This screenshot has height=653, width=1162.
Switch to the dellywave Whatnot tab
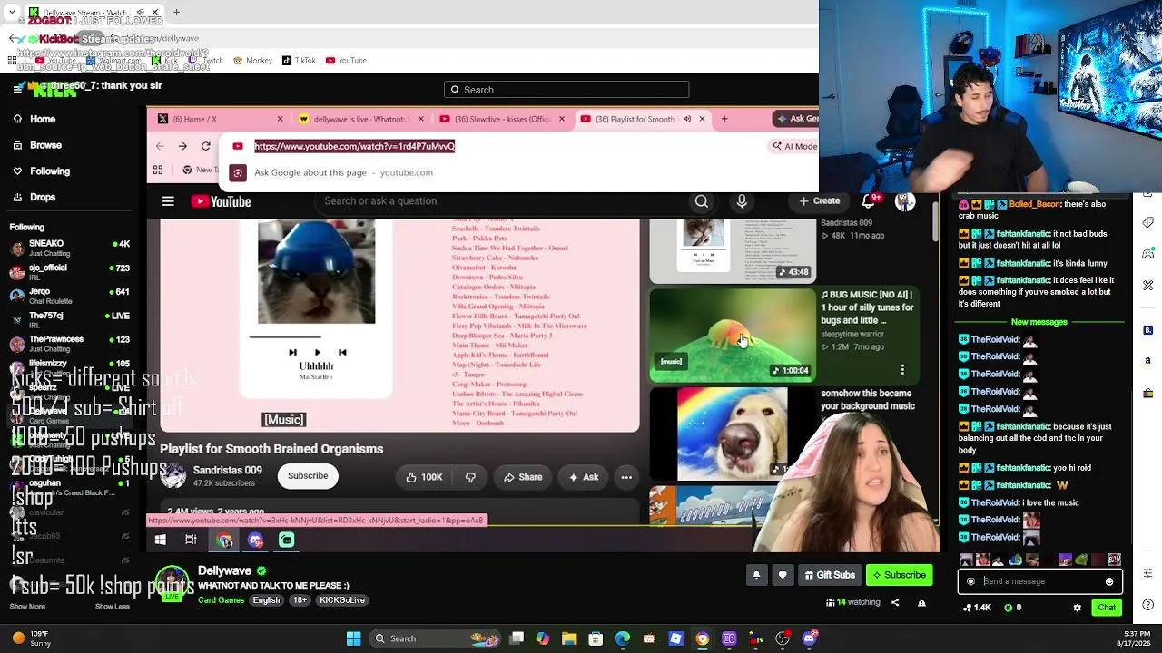(360, 119)
